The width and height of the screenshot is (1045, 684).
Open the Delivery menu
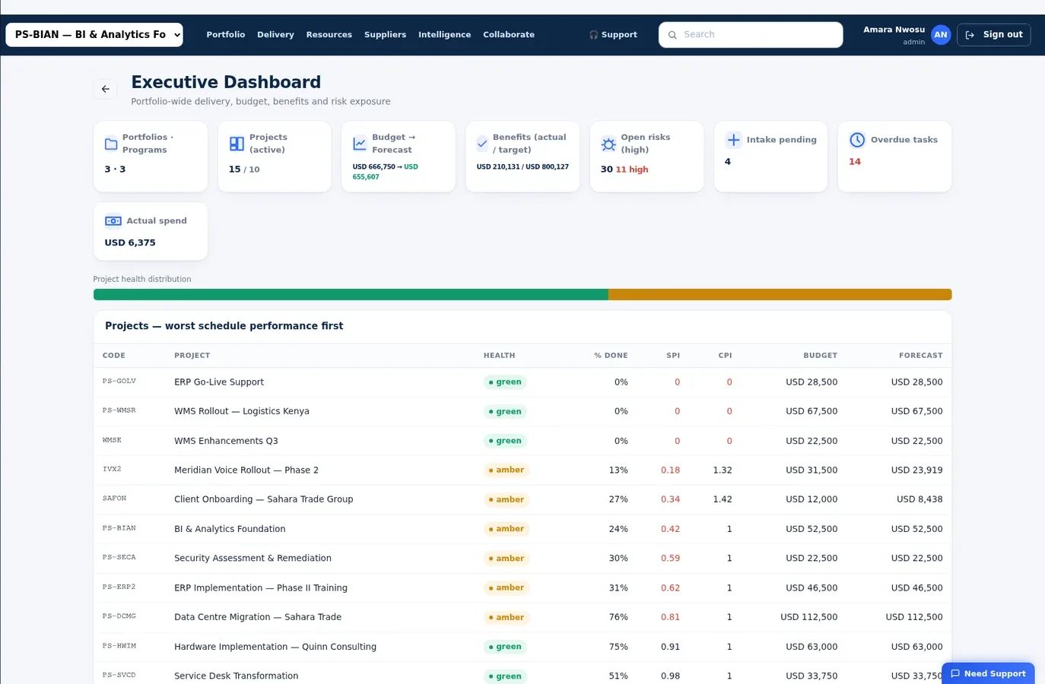(x=275, y=35)
